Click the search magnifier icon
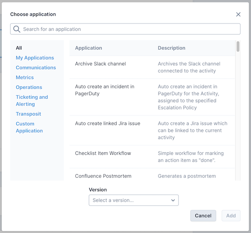 (x=17, y=29)
